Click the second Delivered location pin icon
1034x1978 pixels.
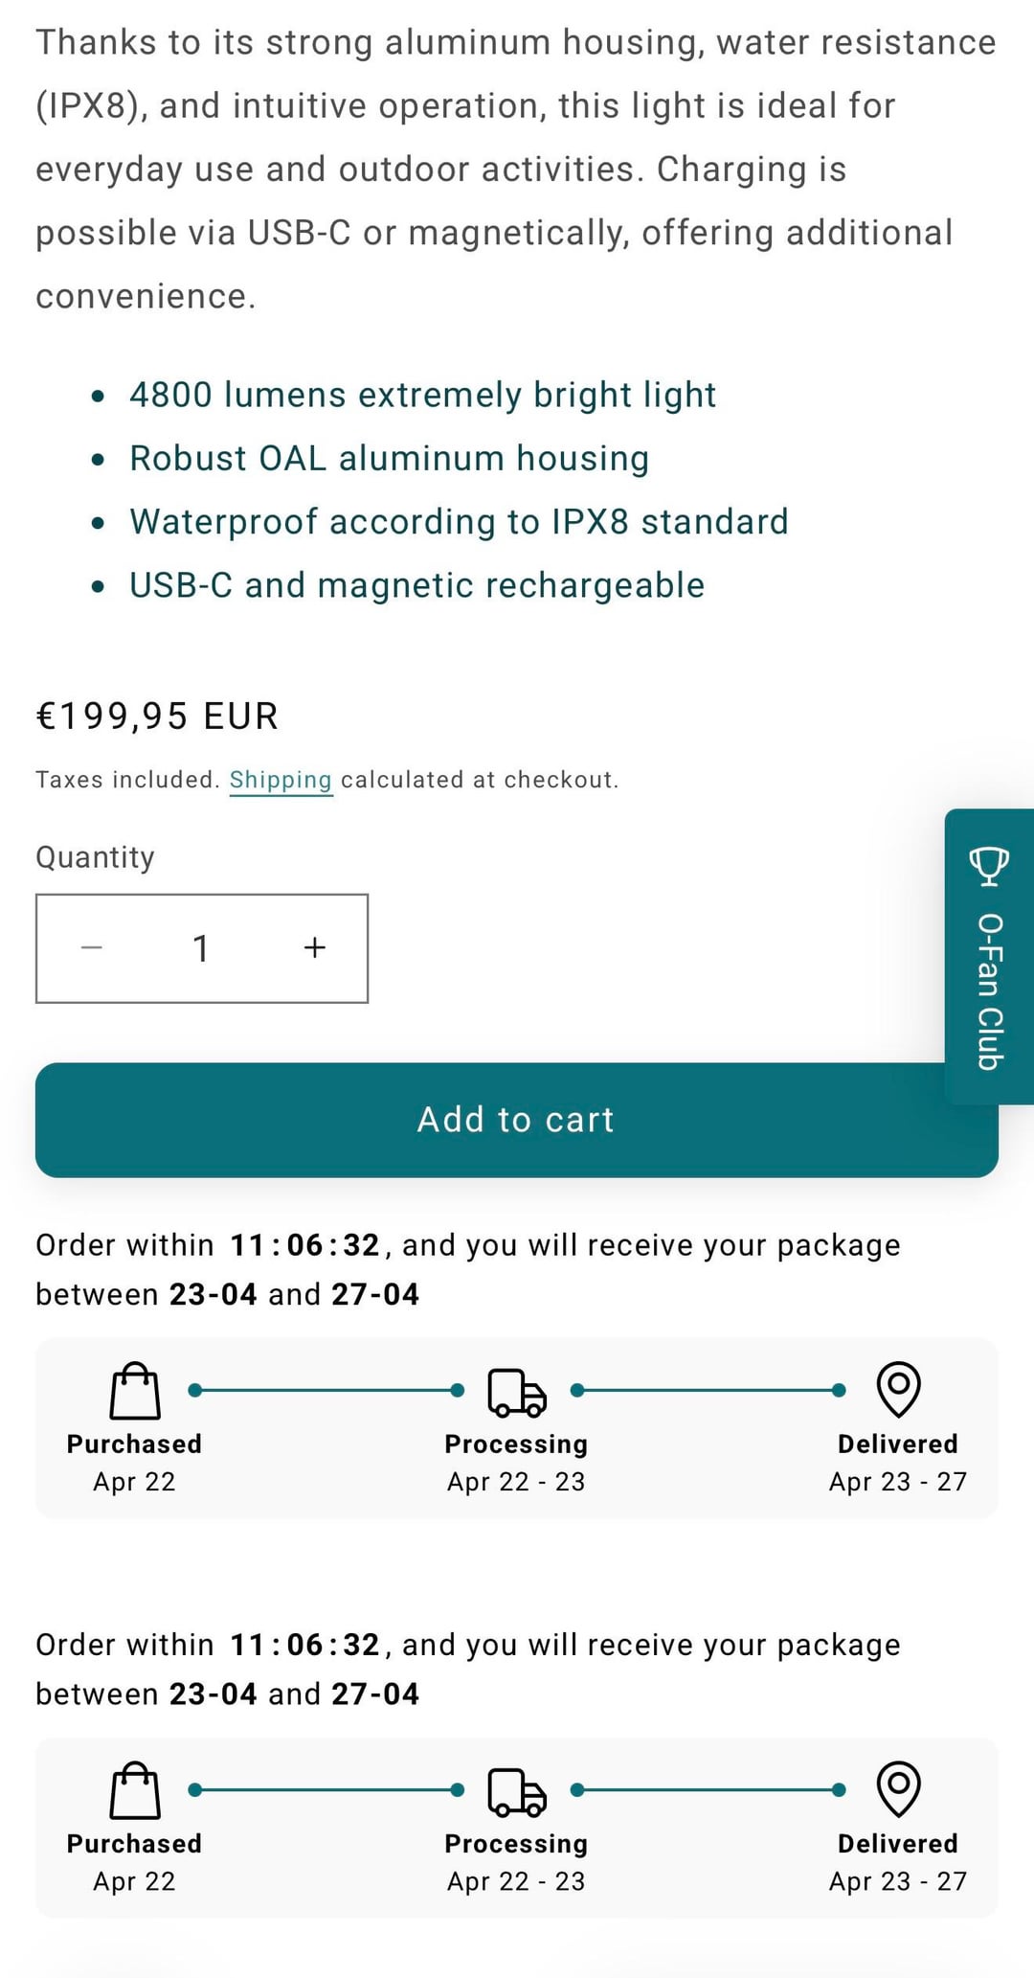point(898,1788)
